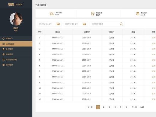156x117 pixels.
Task: Click the QR code batch stat icon
Action: click(52, 13)
